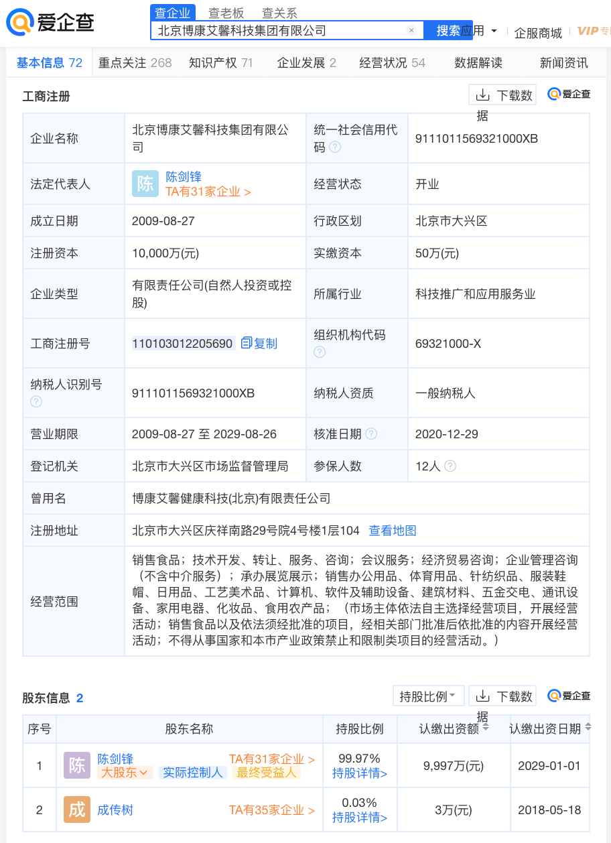Open the 陈 avatar of the legal representative
Viewport: 611px width, 843px height.
[145, 184]
